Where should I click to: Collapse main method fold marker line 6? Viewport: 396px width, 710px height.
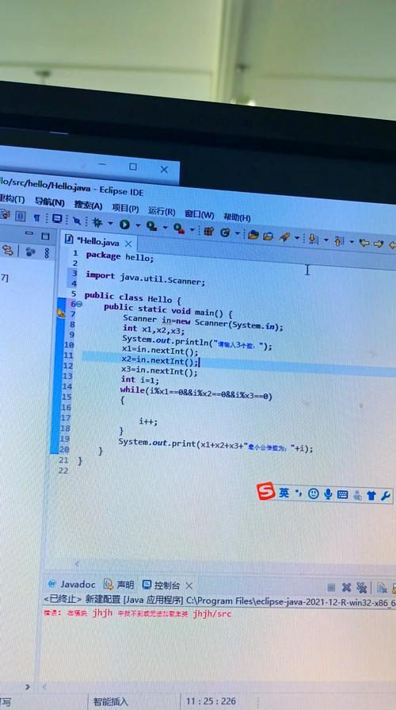click(x=79, y=305)
